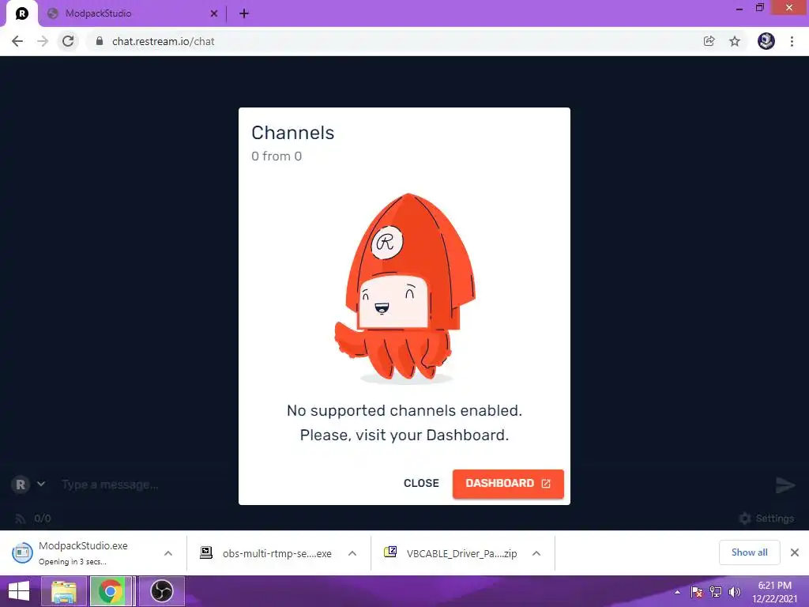Go forward in browser history
The image size is (809, 607).
pyautogui.click(x=43, y=41)
